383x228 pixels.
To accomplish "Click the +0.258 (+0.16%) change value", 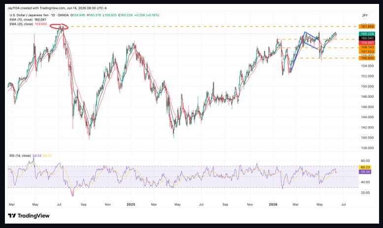I will click(147, 15).
